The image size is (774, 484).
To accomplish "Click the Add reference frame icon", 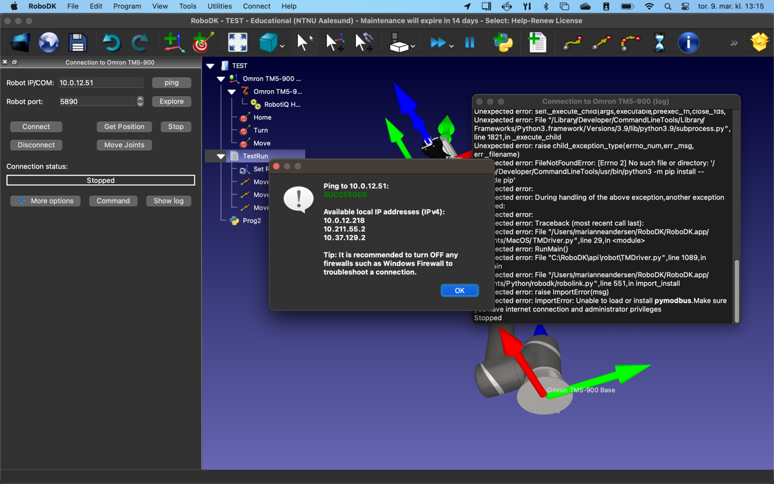I will pyautogui.click(x=174, y=43).
